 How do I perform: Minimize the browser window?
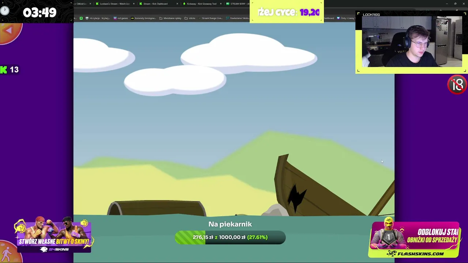coord(447,4)
